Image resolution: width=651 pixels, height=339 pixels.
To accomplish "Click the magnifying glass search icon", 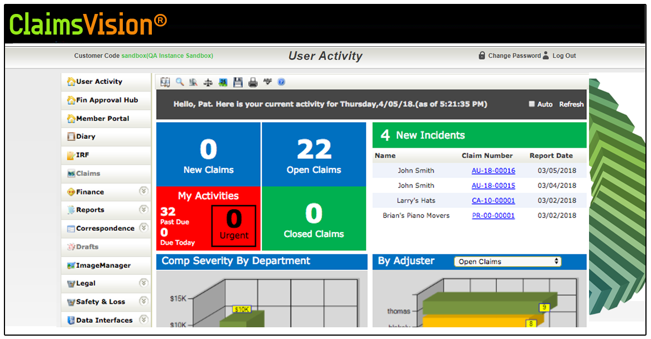I will [180, 82].
